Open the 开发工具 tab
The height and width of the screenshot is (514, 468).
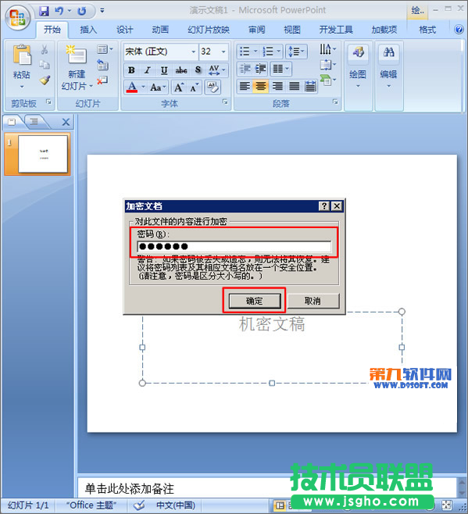tap(336, 30)
